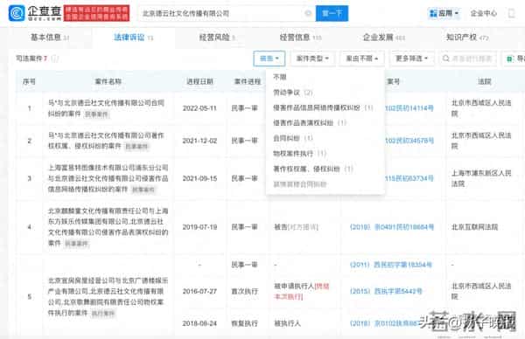The image size is (525, 339).
Task: Click the 查一下 search button
Action: tap(332, 13)
